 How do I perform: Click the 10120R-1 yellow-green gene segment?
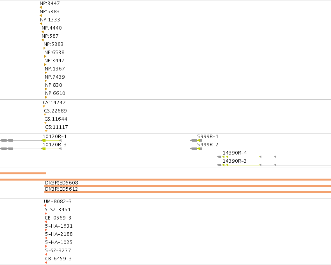52,140
